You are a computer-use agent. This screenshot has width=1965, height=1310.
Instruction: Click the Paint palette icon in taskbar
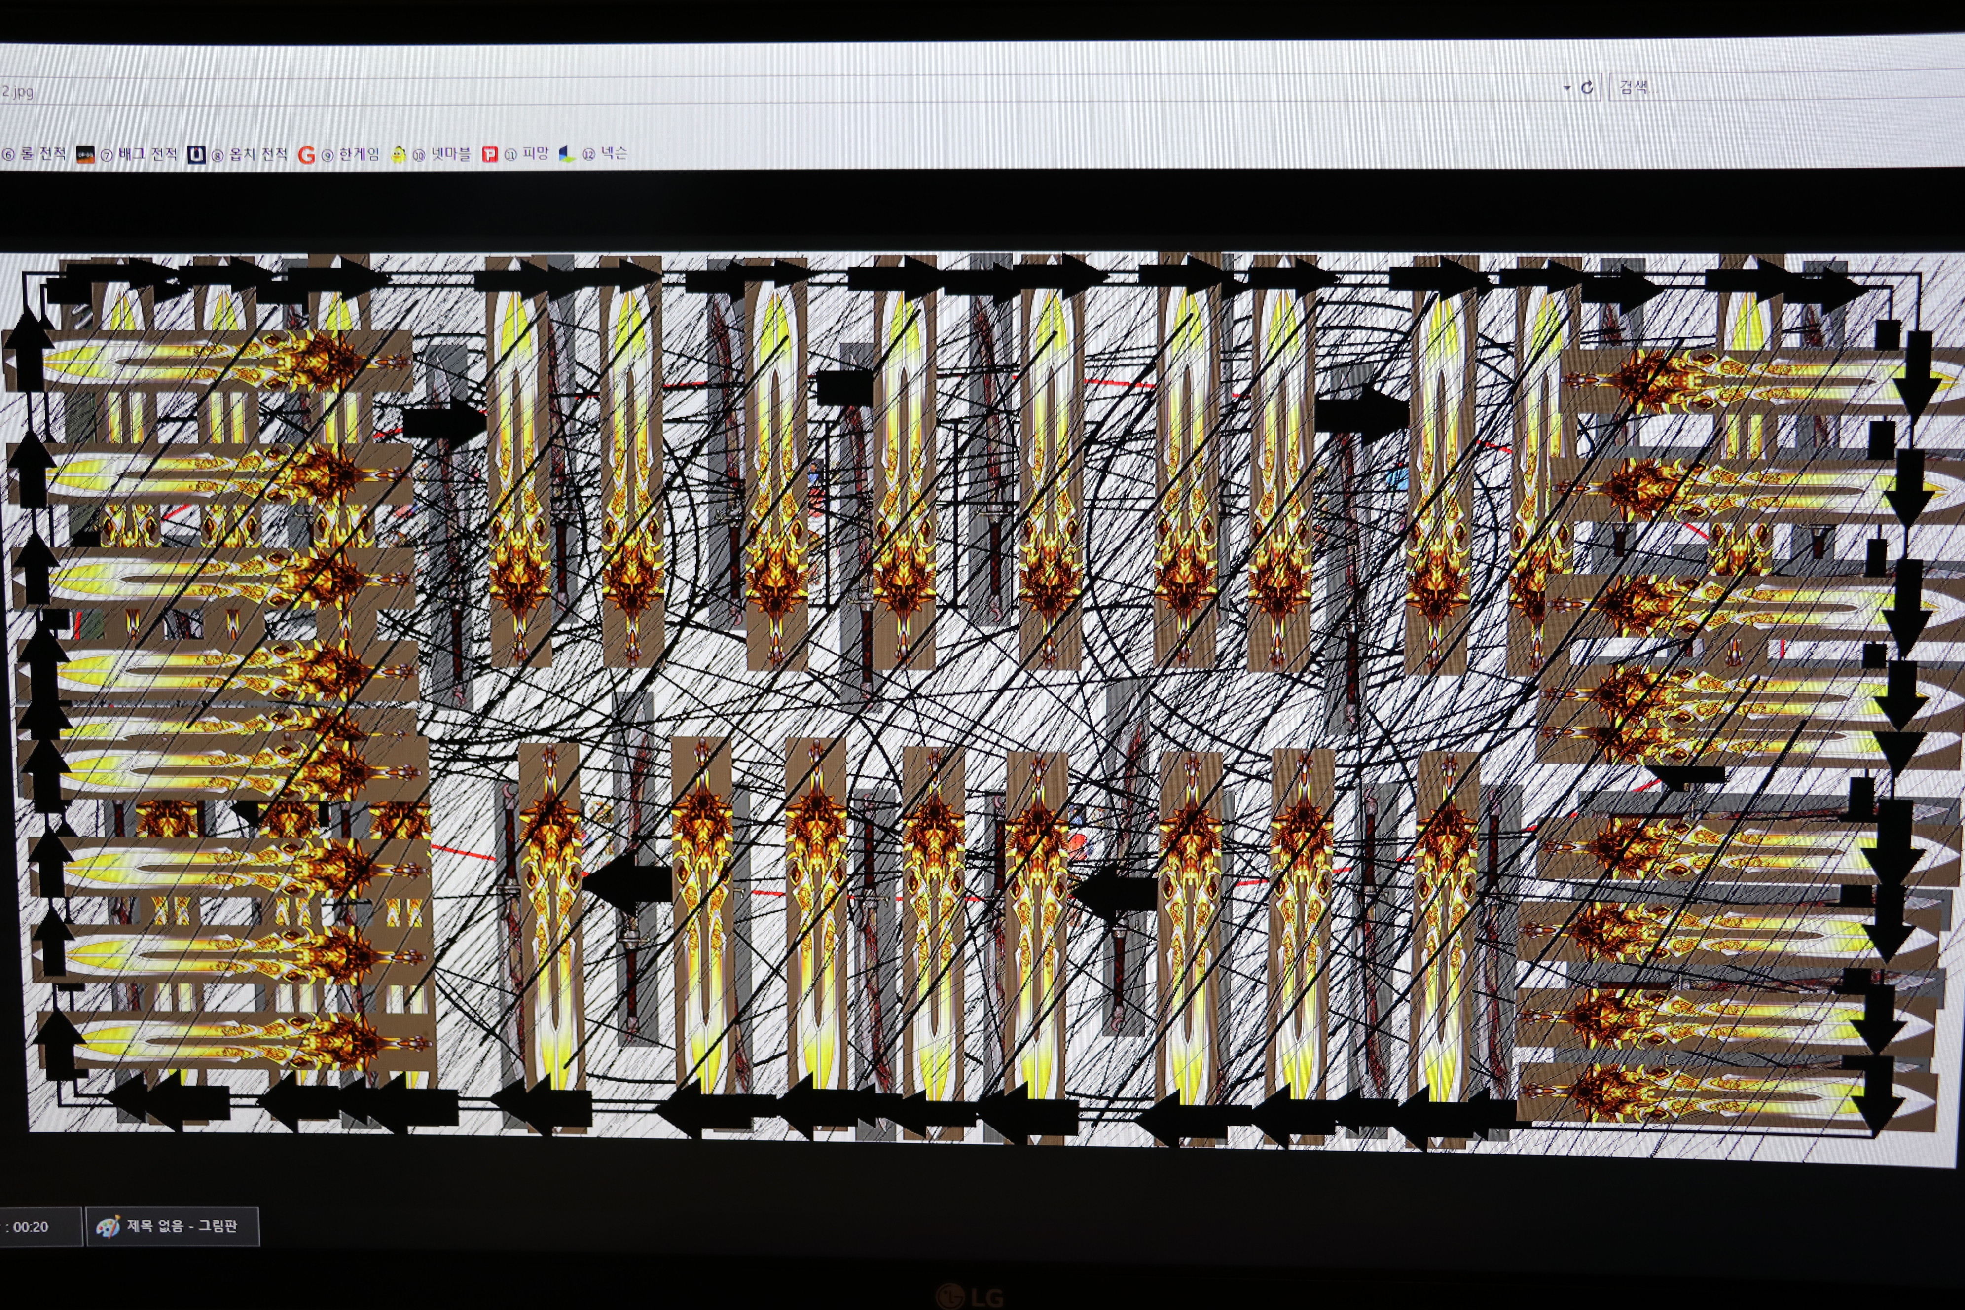pos(108,1227)
